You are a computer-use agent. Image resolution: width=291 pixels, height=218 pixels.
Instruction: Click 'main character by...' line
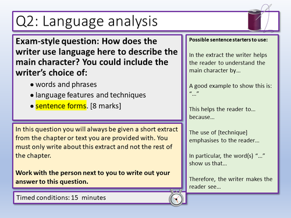[x=215, y=70]
